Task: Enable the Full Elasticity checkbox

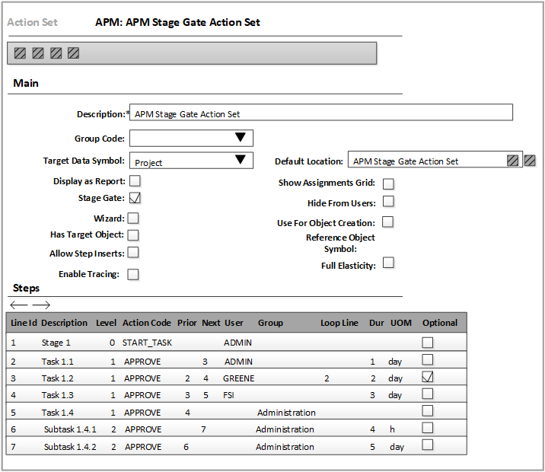Action: (x=388, y=263)
